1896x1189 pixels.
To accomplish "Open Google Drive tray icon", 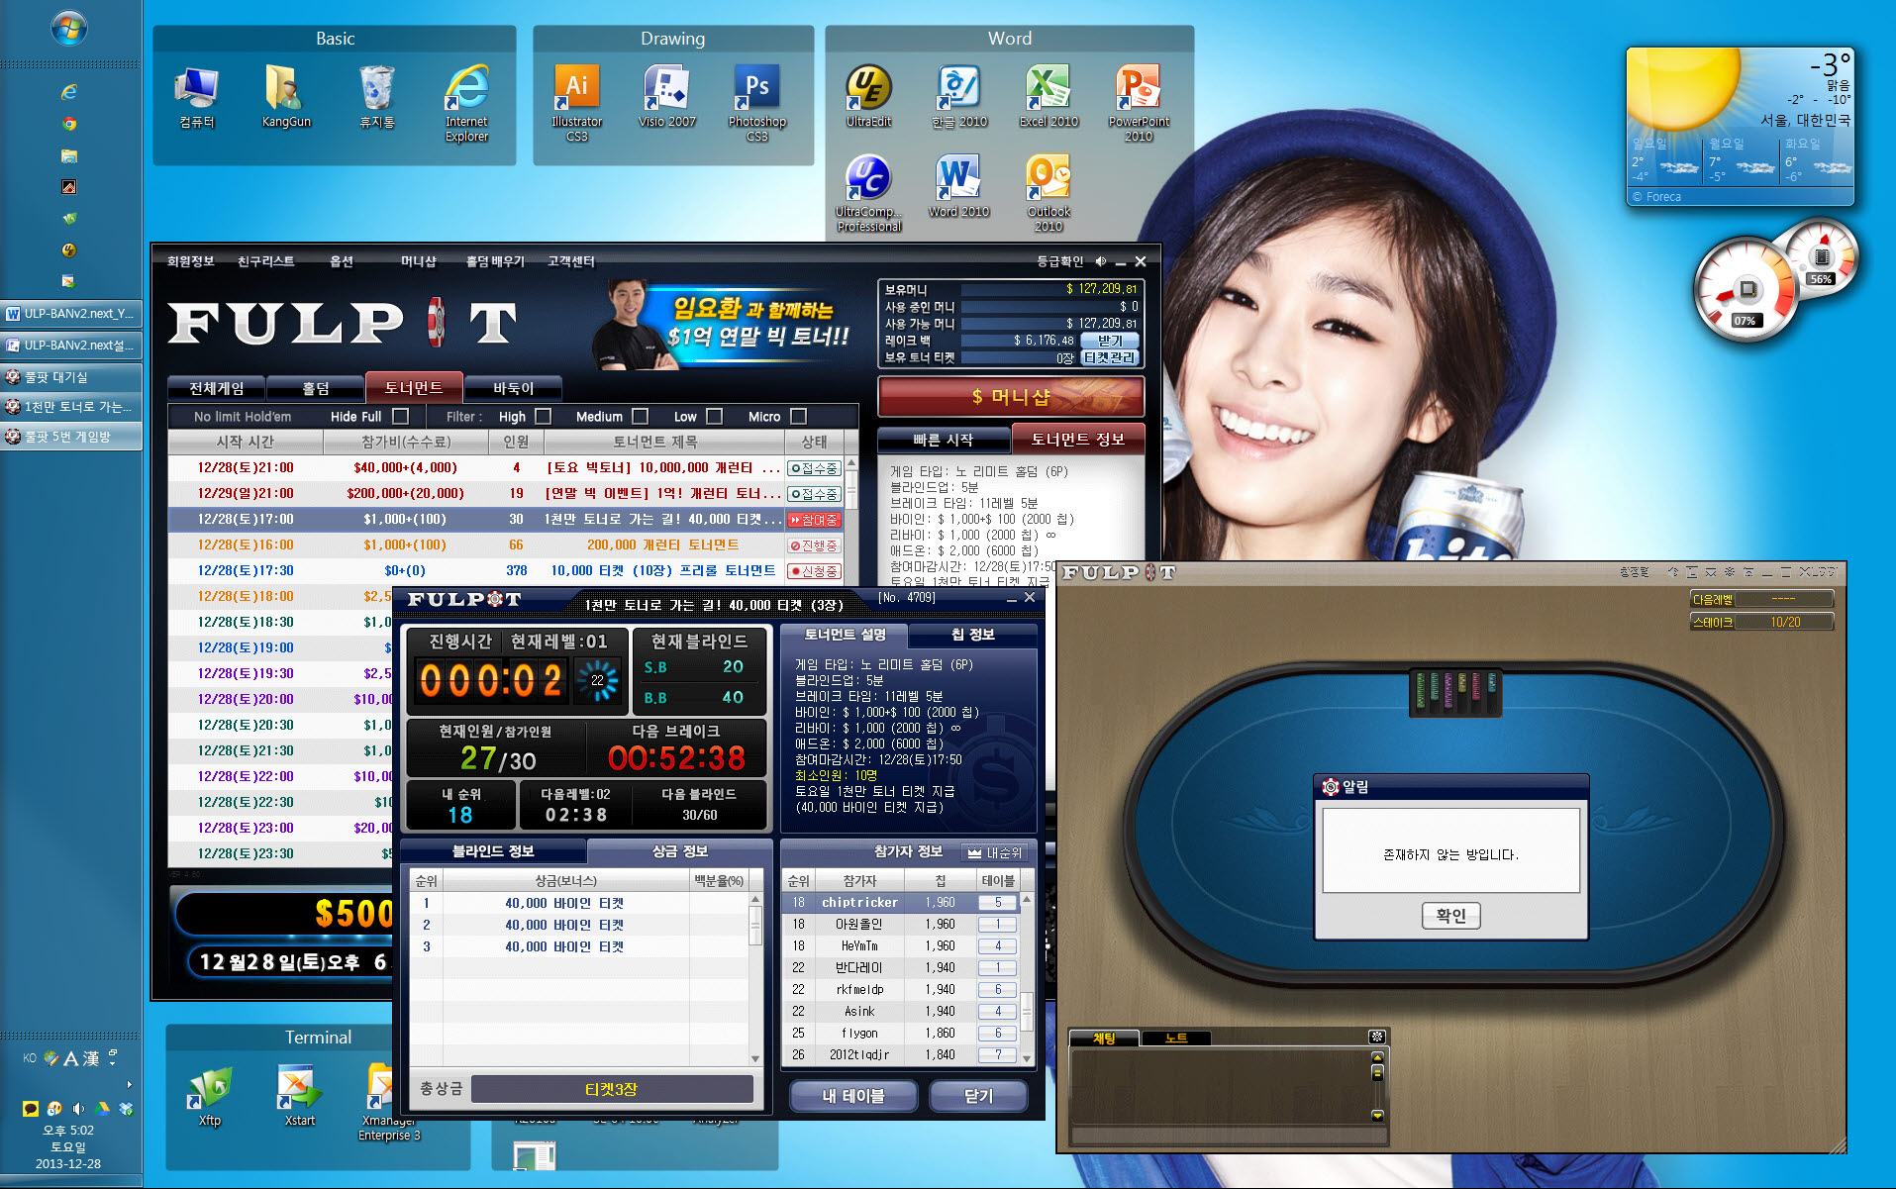I will [102, 1109].
